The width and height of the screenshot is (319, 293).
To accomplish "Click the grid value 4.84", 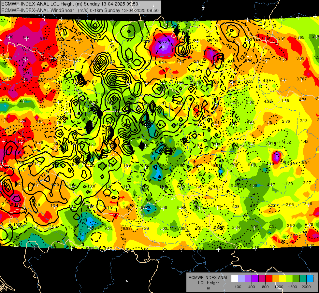I will point(267,81).
